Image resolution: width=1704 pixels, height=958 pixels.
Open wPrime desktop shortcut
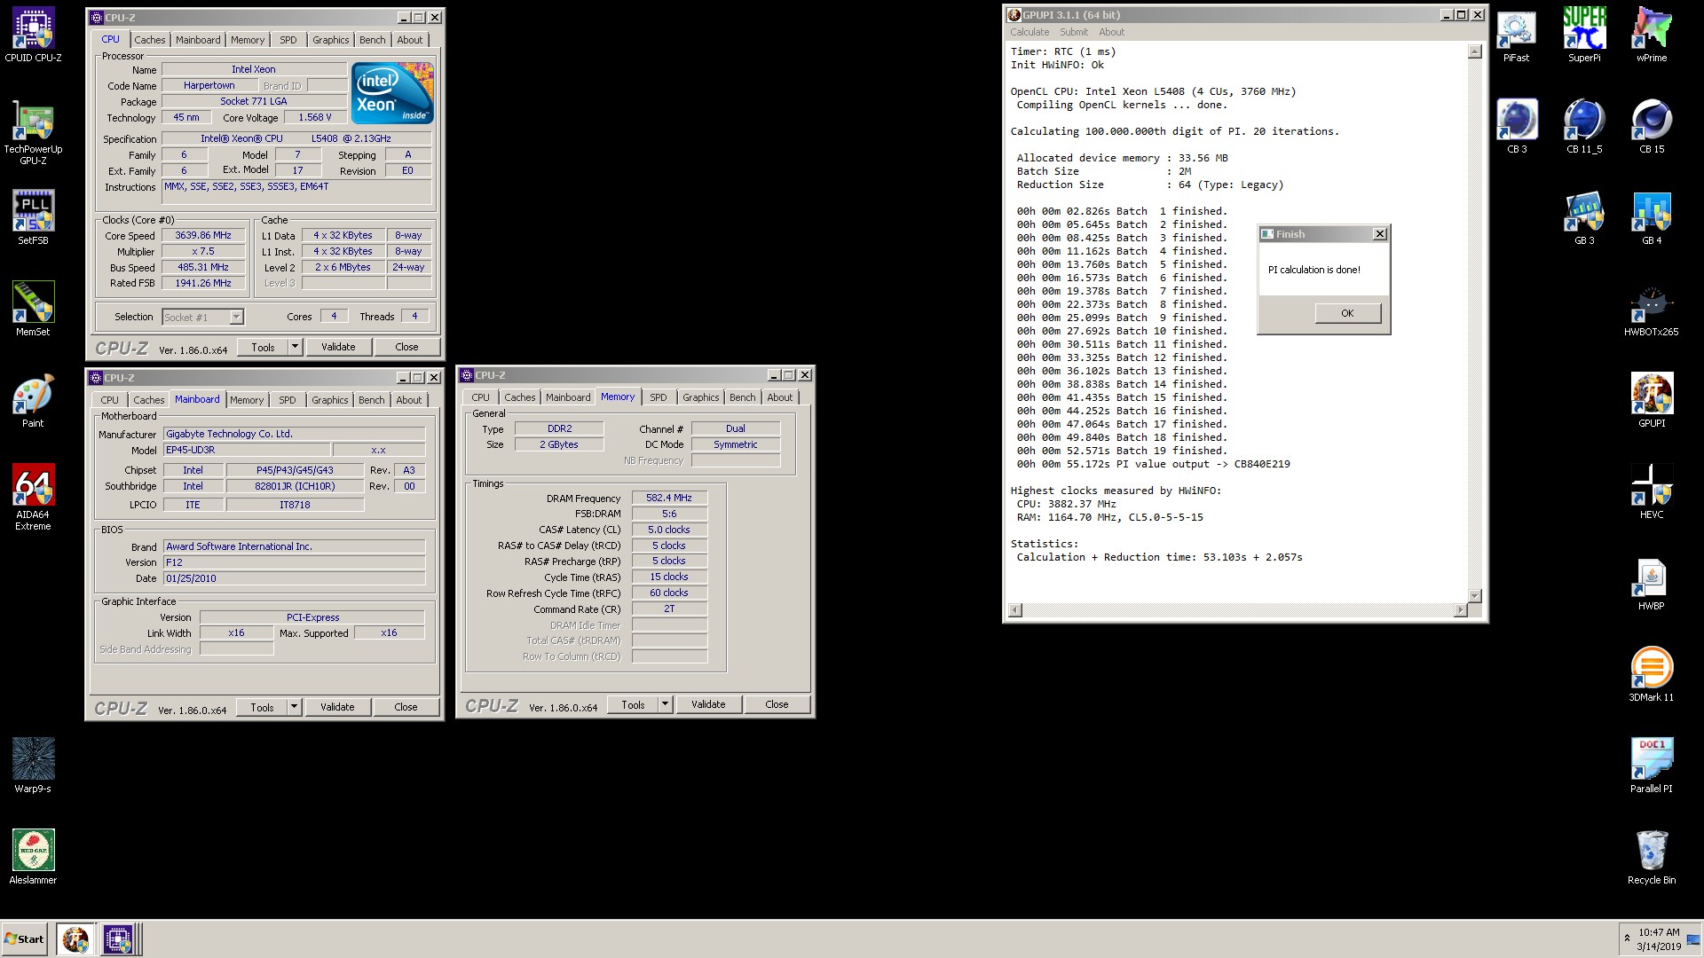[1652, 36]
